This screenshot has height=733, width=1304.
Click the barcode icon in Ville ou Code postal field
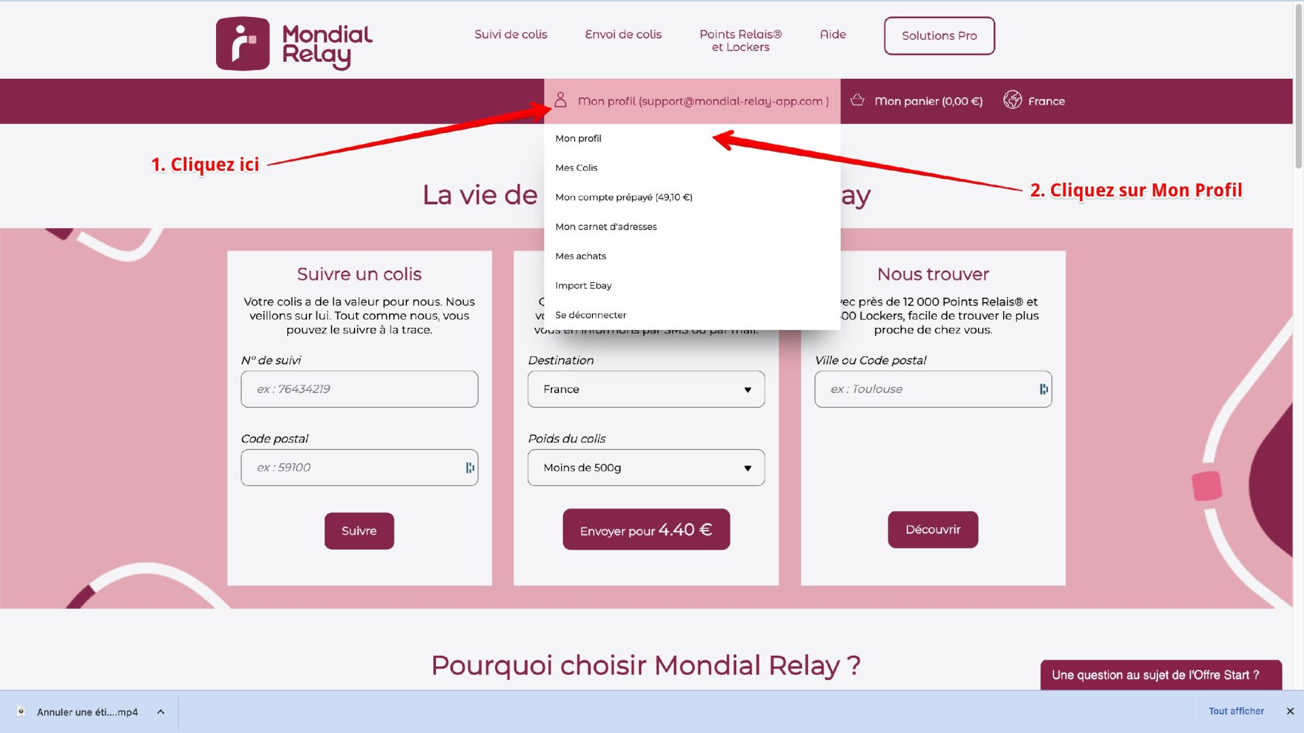pos(1043,388)
